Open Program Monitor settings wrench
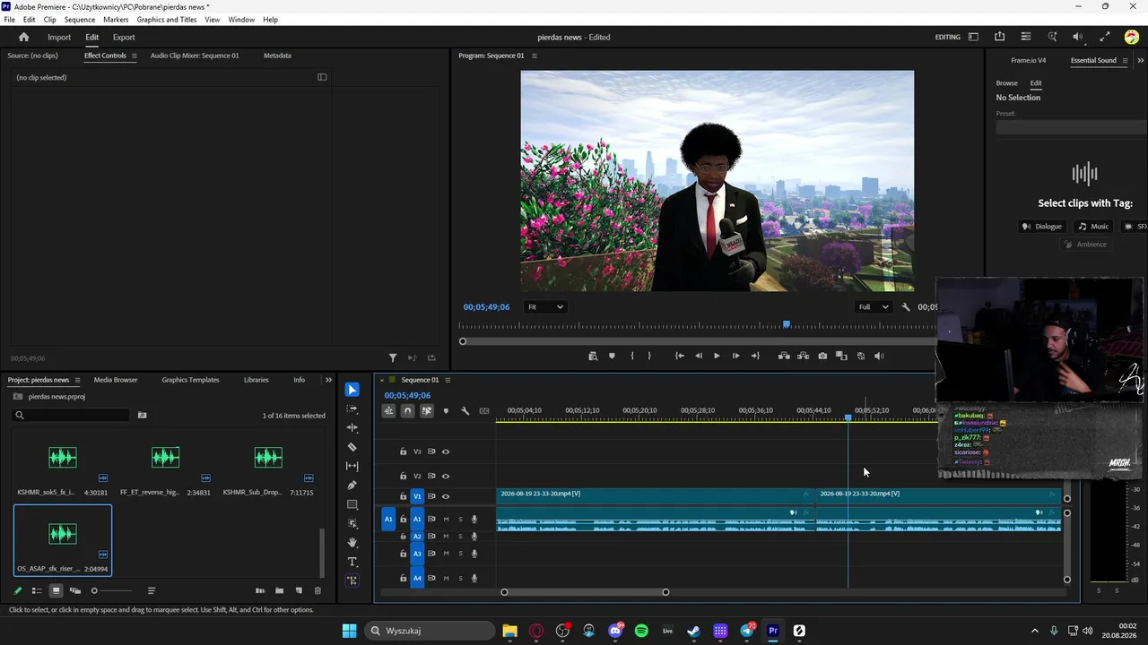 [906, 307]
